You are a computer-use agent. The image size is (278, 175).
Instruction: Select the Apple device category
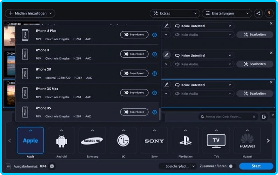click(x=30, y=140)
